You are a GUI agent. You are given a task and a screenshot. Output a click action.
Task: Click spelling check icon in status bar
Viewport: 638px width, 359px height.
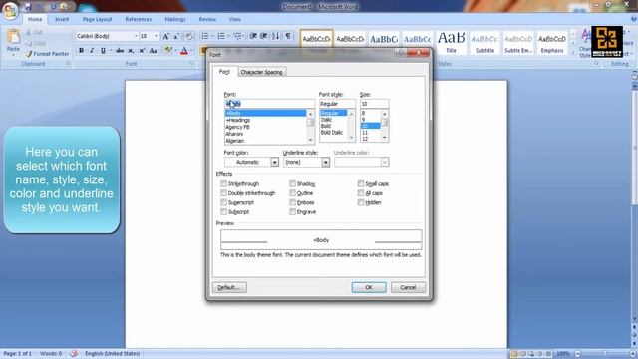click(74, 353)
